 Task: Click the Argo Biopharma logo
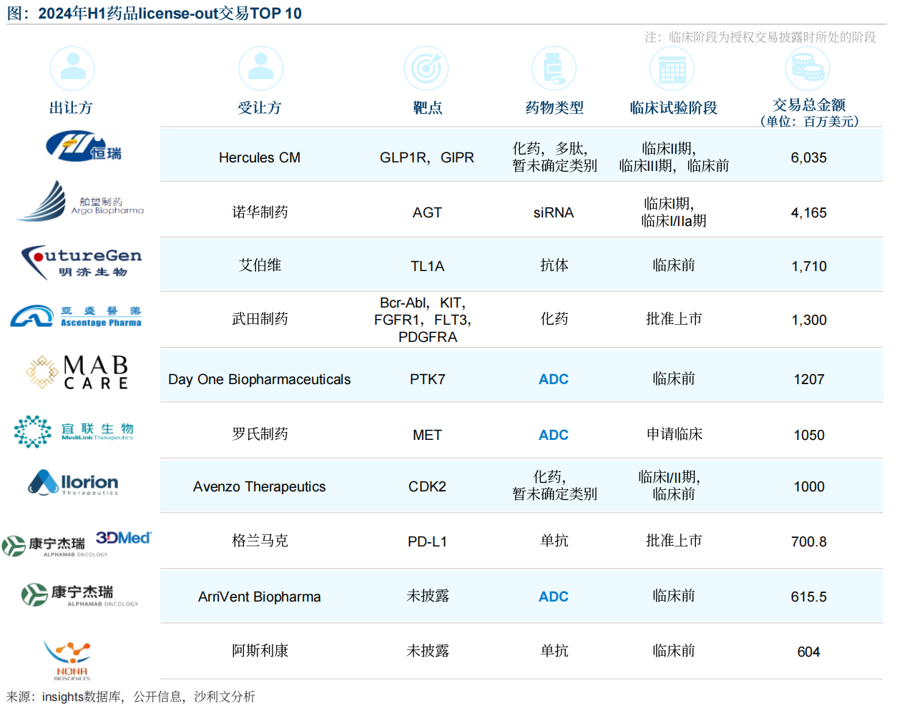coord(80,201)
